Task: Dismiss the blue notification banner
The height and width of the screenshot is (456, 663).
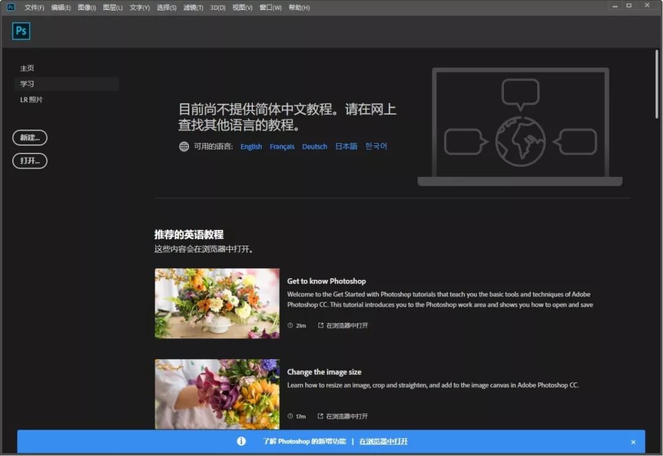Action: point(633,441)
